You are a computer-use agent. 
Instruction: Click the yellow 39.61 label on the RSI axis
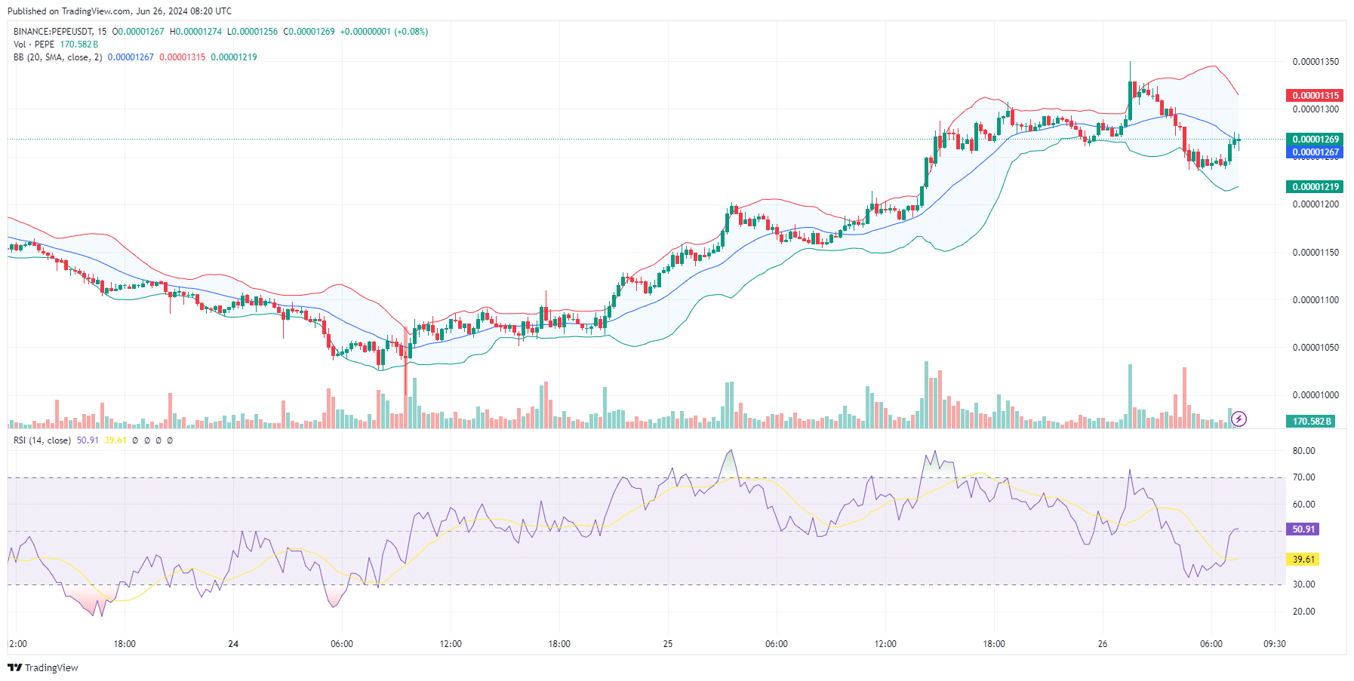[1303, 560]
